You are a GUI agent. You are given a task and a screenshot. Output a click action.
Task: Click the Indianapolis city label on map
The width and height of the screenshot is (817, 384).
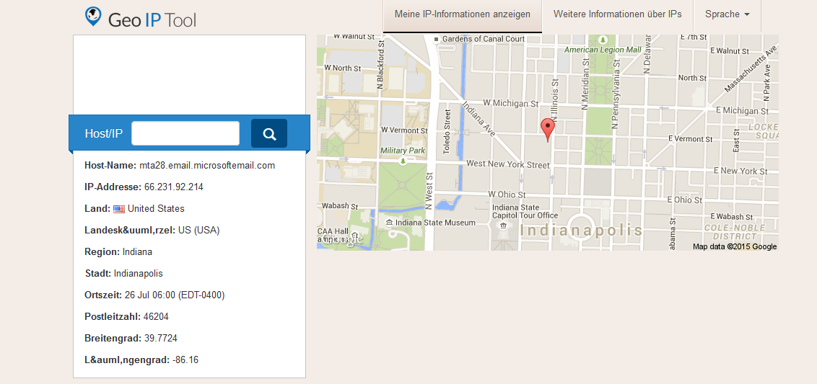(x=581, y=231)
